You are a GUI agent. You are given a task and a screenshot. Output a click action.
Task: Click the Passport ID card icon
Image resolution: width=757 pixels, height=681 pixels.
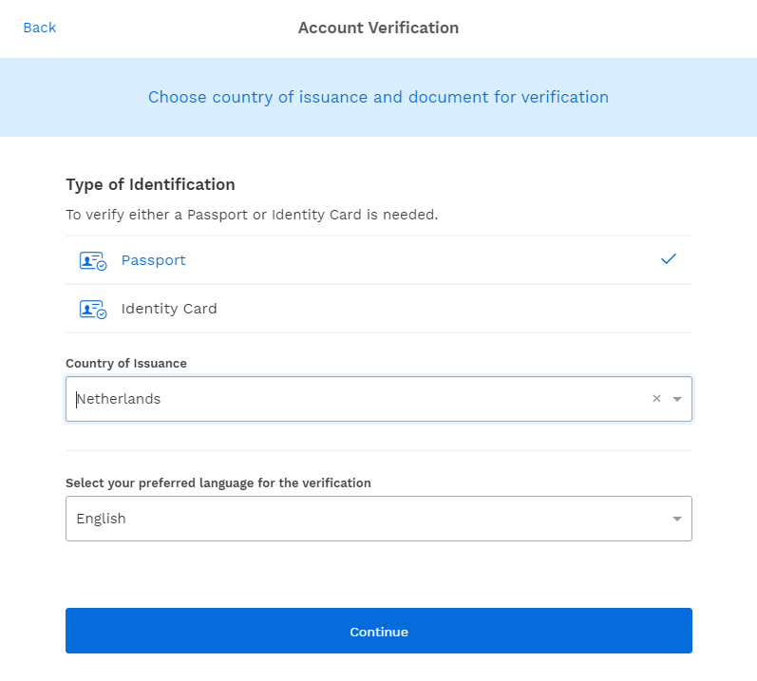(x=93, y=260)
